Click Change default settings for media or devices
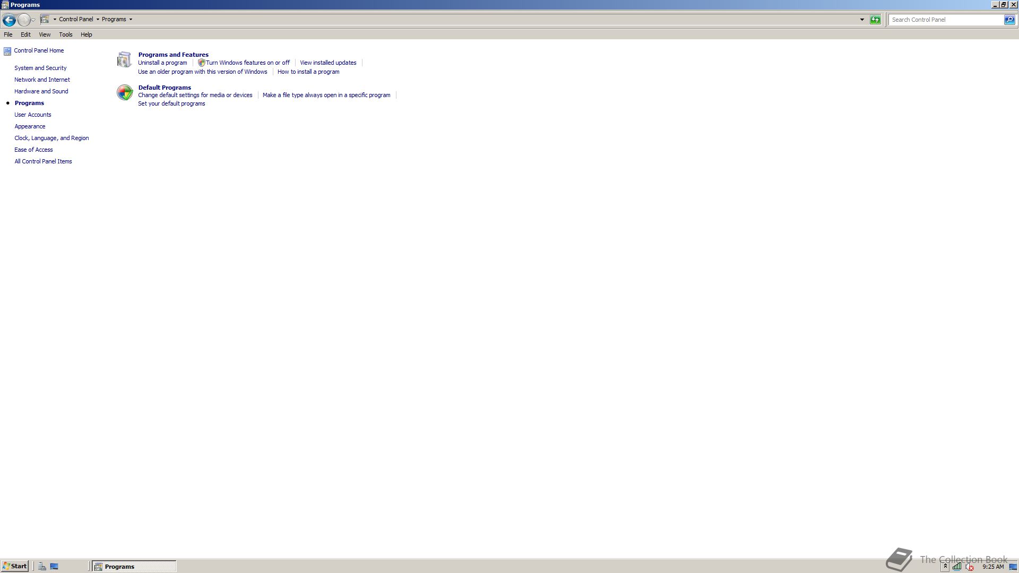 pyautogui.click(x=195, y=95)
